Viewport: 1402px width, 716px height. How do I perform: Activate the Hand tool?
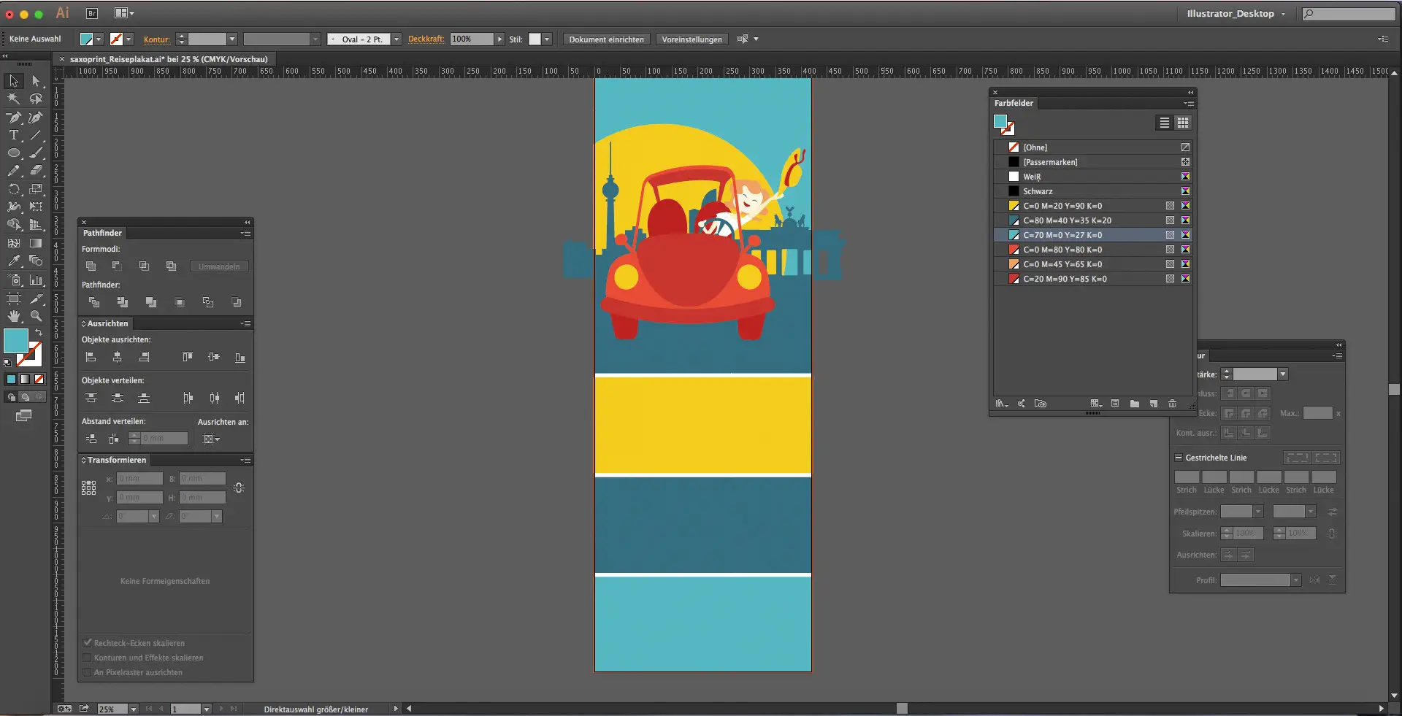[13, 316]
